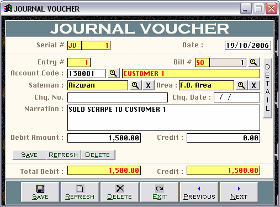Open the vertical DETAIL tab
The height and width of the screenshot is (207, 280).
[x=267, y=88]
